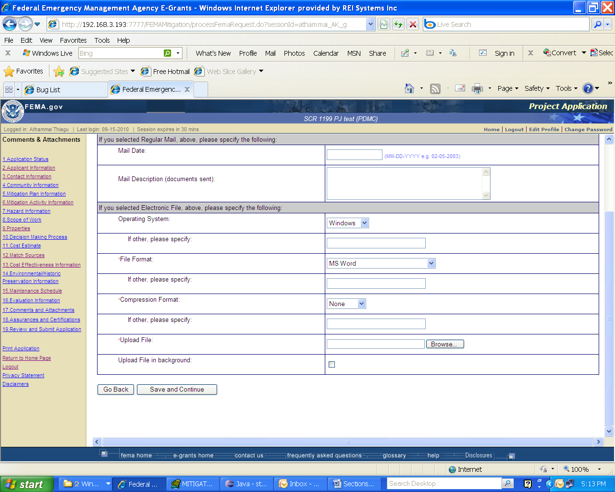The image size is (615, 492).
Task: Click the Refresh page icon
Action: (398, 24)
